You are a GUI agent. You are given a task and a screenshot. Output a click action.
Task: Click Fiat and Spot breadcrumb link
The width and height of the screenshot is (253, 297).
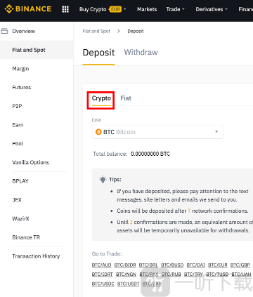(x=96, y=31)
